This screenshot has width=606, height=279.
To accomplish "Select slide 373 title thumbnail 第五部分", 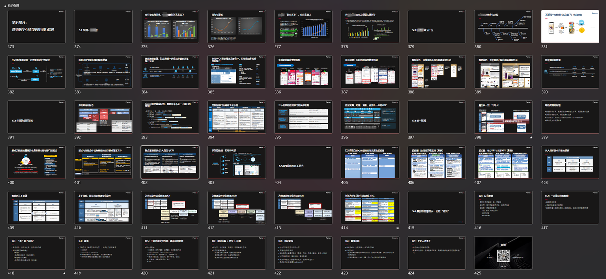I will (x=36, y=27).
